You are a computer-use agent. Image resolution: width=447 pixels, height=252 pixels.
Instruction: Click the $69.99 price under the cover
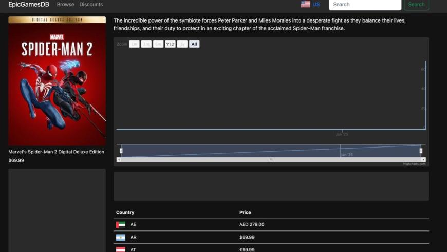[x=16, y=160]
